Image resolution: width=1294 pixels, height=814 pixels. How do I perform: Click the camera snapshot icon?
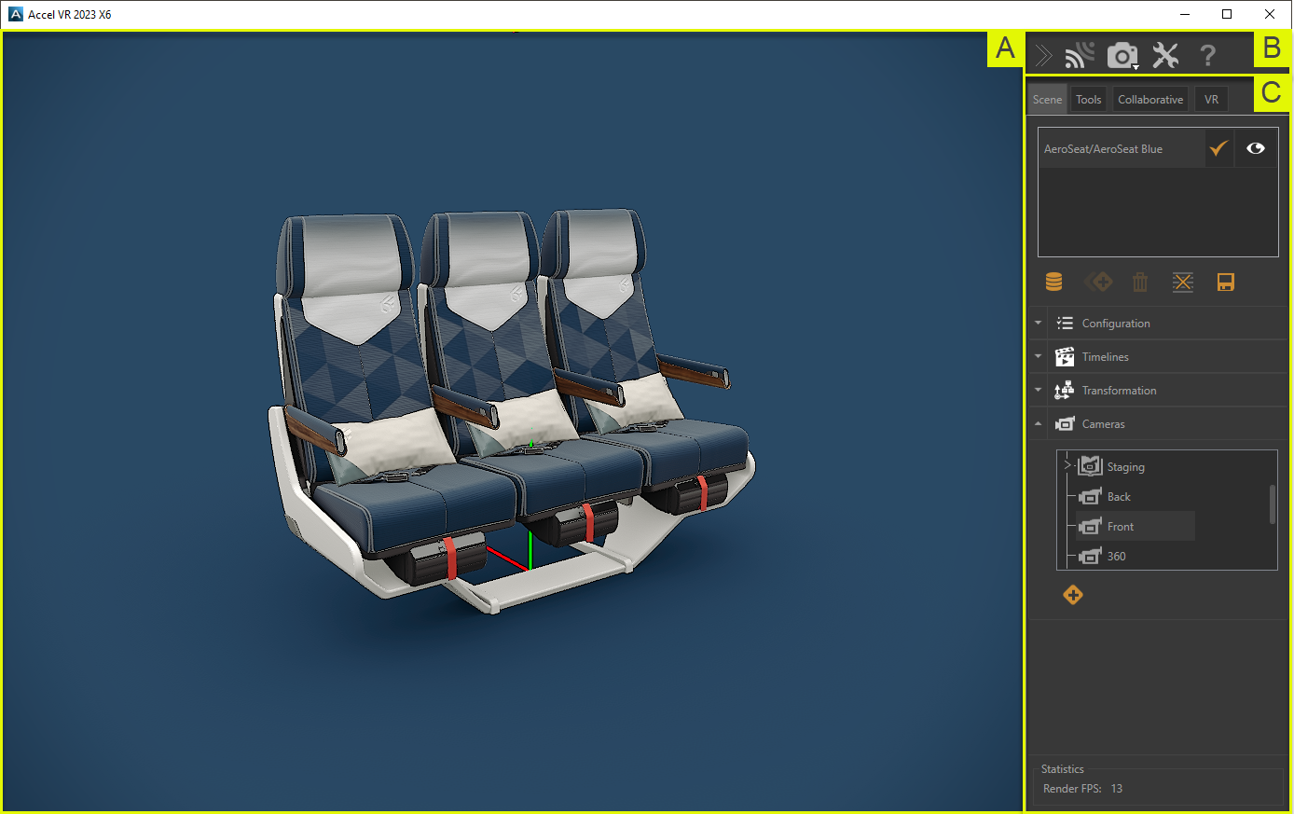click(1122, 56)
